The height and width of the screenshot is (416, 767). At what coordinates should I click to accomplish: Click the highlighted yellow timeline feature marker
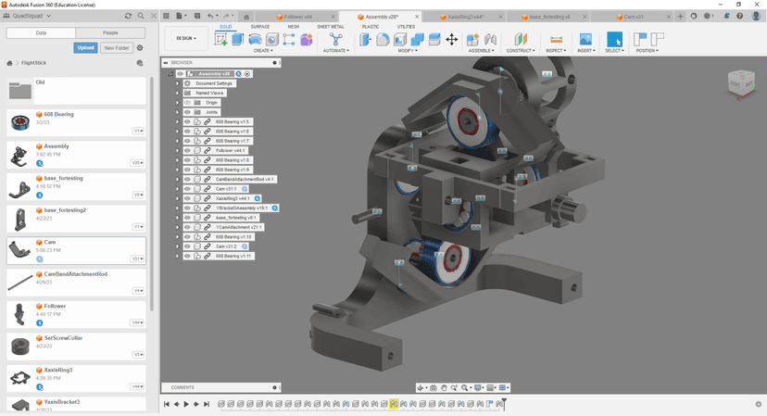[x=394, y=404]
